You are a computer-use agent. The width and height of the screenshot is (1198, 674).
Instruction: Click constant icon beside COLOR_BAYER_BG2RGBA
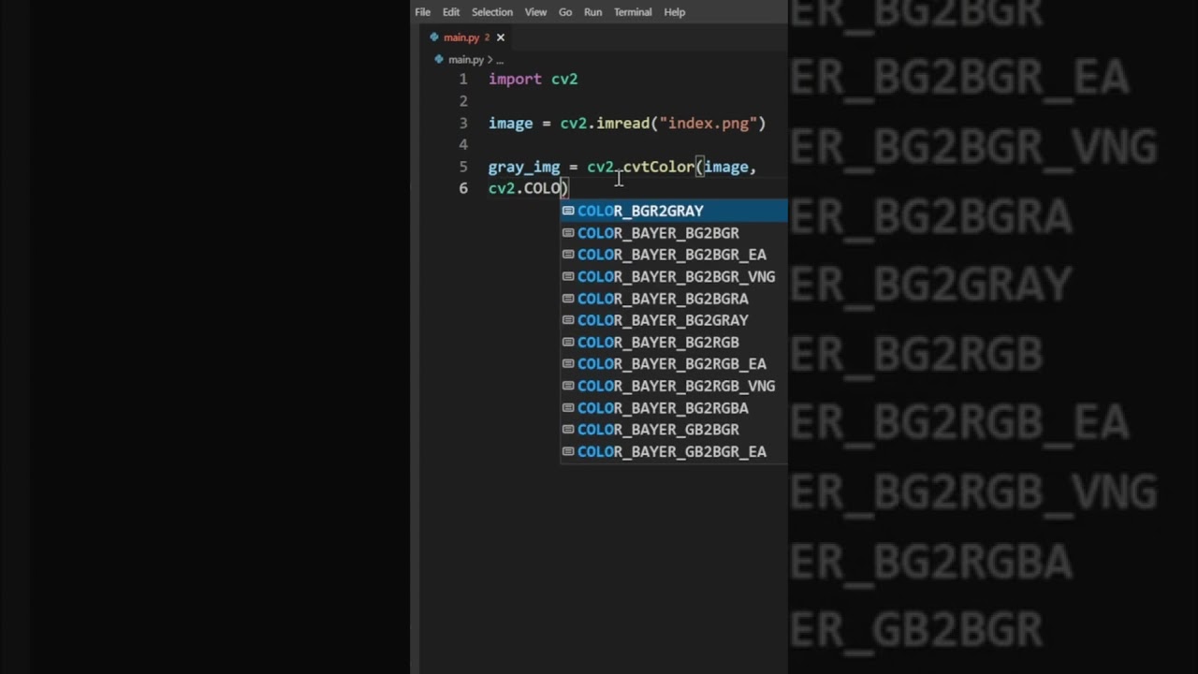click(568, 408)
